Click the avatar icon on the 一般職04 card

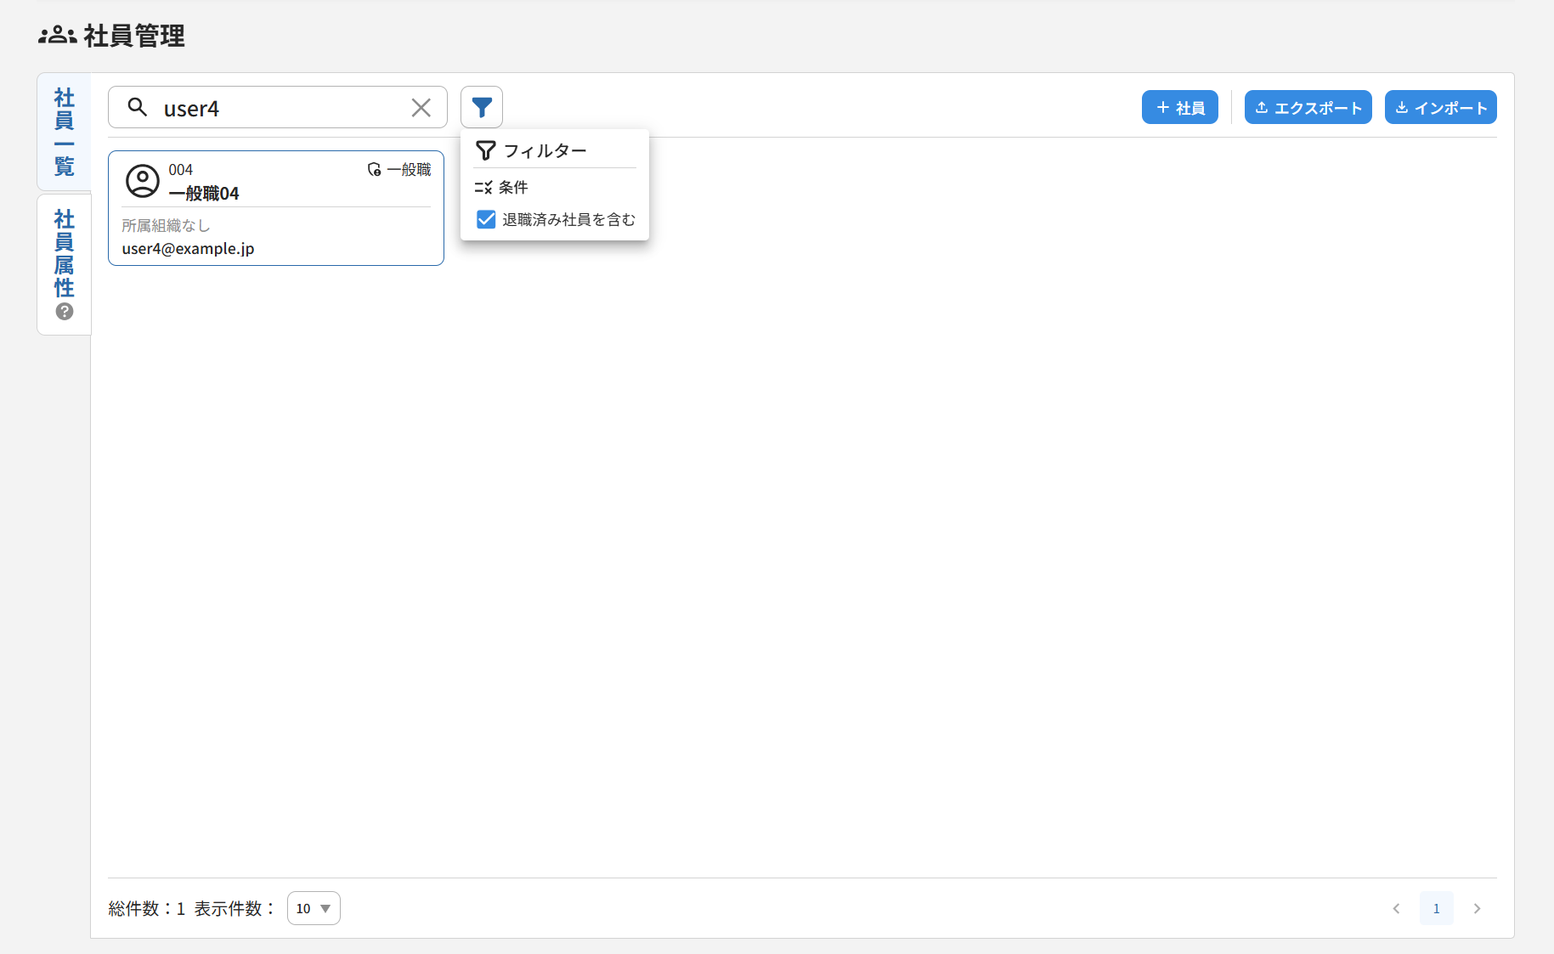pyautogui.click(x=142, y=180)
